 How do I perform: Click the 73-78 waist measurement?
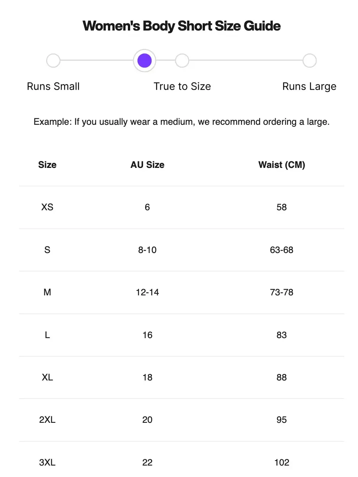tap(282, 292)
